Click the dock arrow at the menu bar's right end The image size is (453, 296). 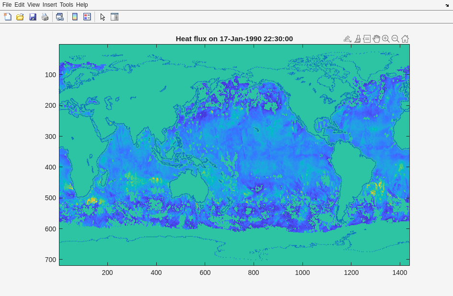[447, 5]
